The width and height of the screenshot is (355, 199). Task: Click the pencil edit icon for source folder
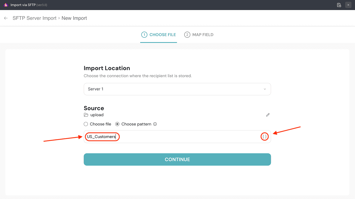point(268,115)
